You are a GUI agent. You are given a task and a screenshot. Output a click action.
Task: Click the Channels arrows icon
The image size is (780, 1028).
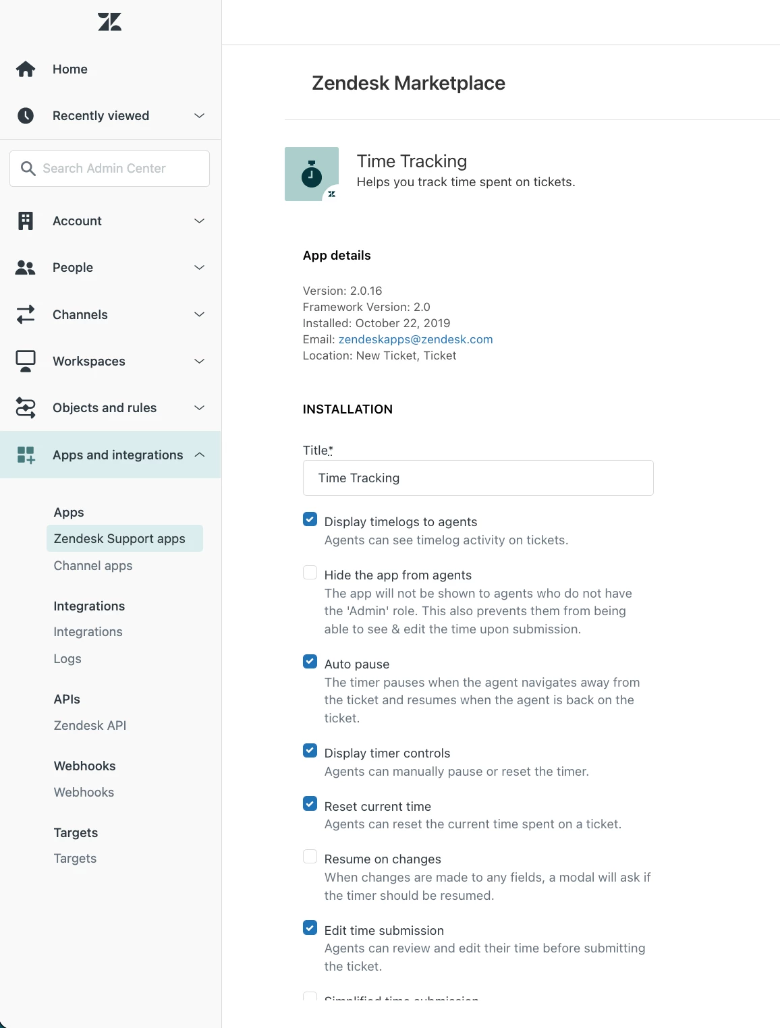(x=26, y=314)
